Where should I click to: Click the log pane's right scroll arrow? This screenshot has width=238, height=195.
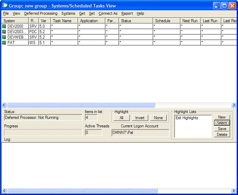coord(234,191)
